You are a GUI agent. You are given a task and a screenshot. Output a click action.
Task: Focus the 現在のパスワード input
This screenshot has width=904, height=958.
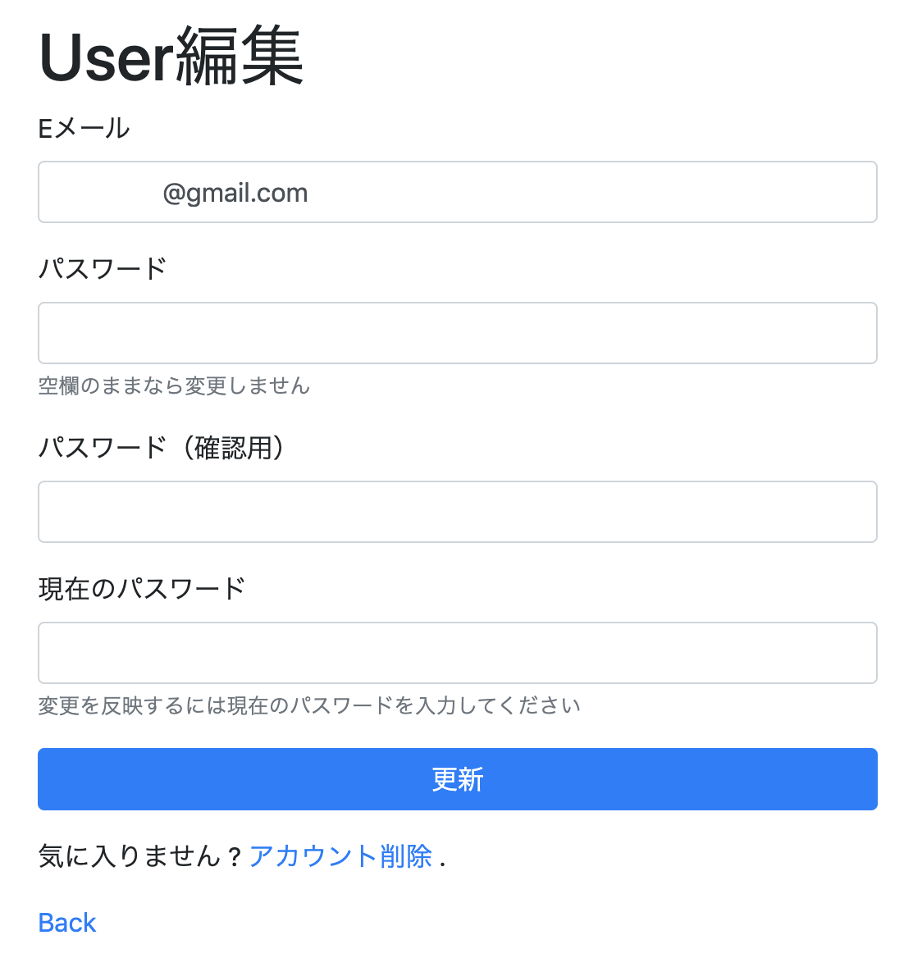(x=457, y=653)
